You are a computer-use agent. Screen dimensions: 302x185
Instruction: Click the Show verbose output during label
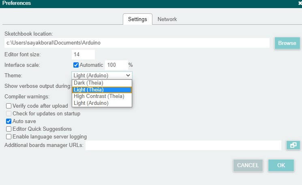click(38, 86)
